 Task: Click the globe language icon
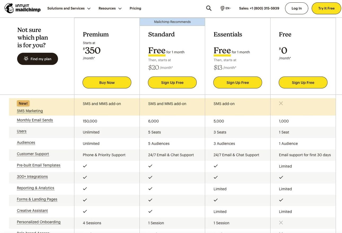(222, 8)
